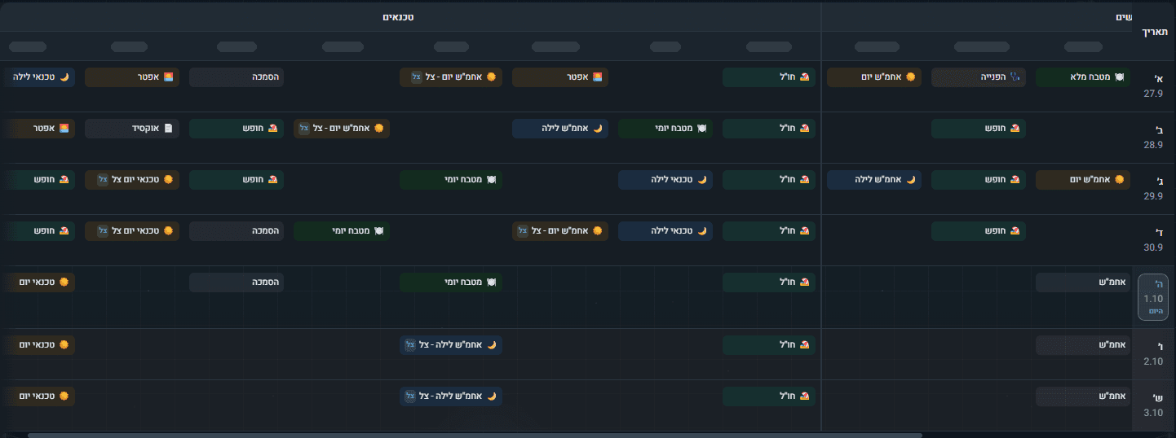Select the אחמ"ש cell on 3.10

[1083, 396]
